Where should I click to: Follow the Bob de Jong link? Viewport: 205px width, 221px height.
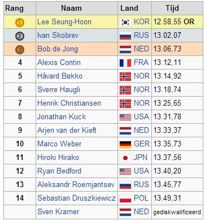[58, 49]
